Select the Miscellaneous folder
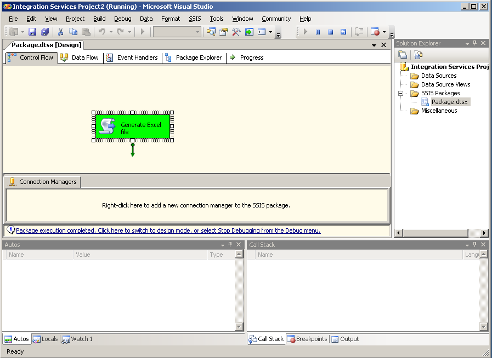Screen dimensions: 492x358 [439, 111]
